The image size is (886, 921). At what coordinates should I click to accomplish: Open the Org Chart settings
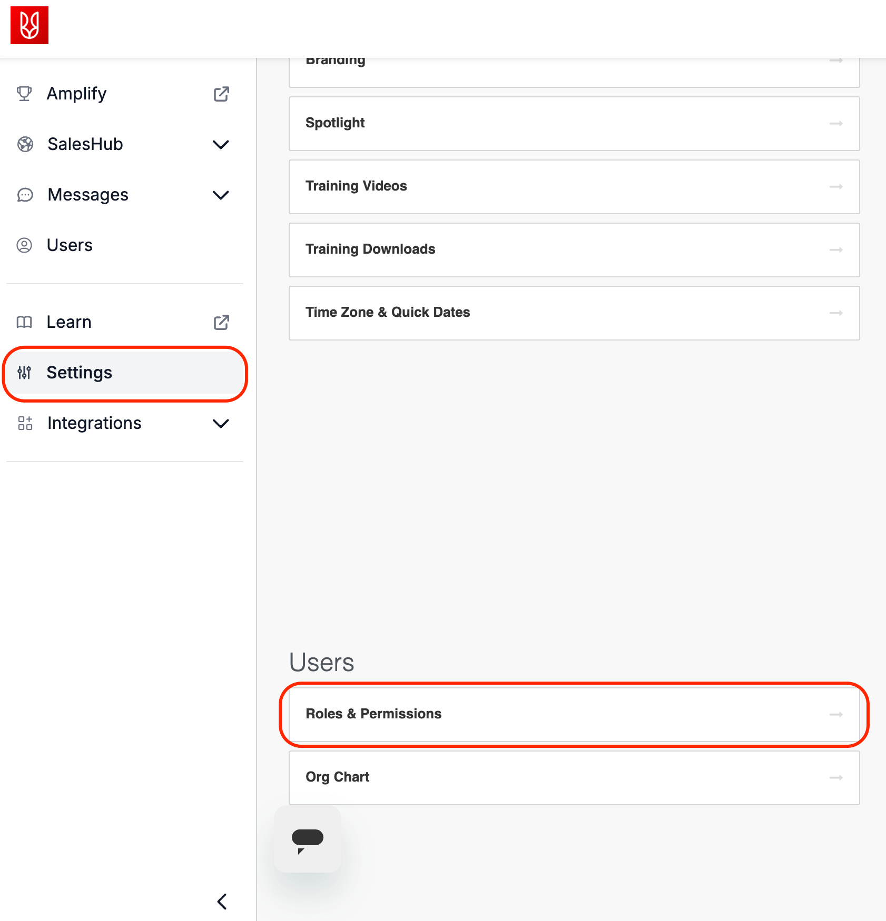click(574, 777)
